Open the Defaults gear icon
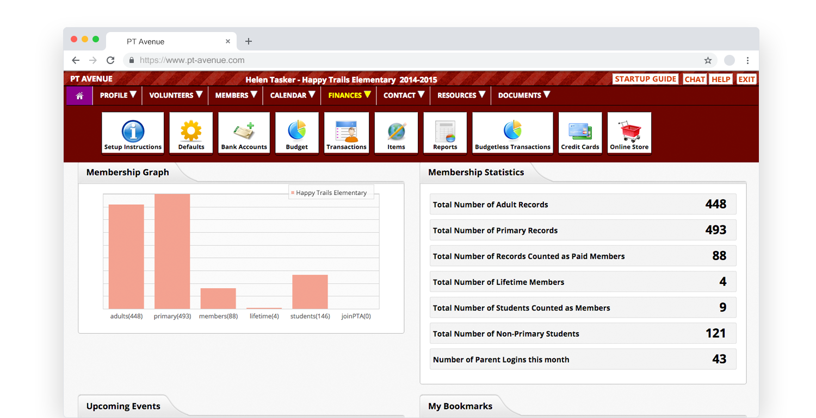This screenshot has width=816, height=418. [x=191, y=133]
